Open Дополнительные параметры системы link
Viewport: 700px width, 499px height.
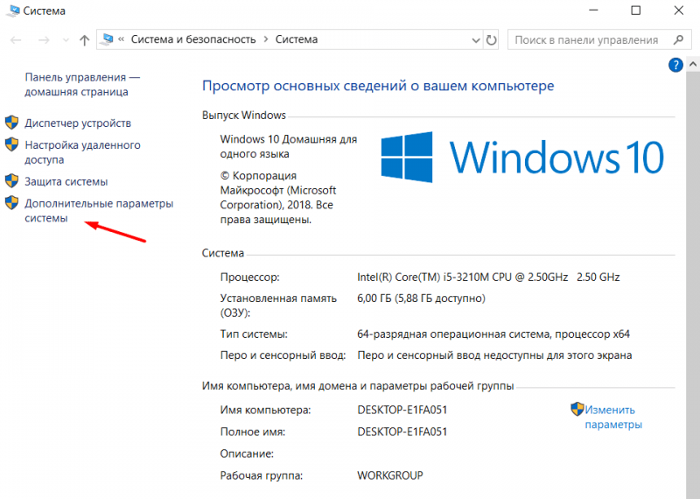[x=99, y=211]
